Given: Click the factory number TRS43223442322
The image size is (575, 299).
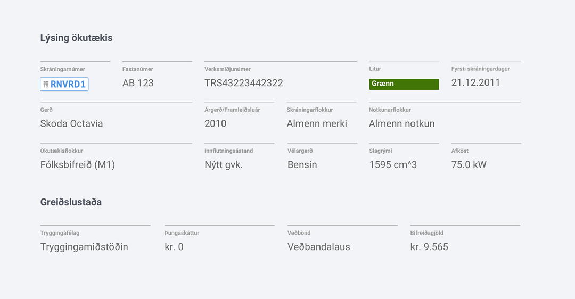Looking at the screenshot, I should [x=244, y=83].
